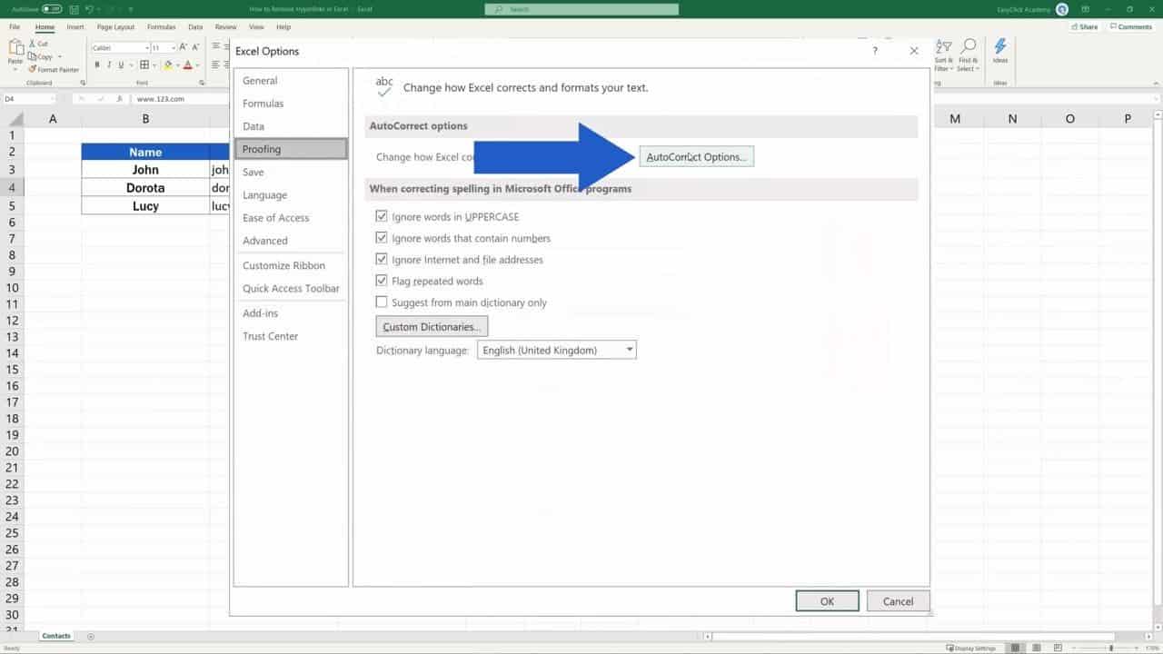Screen dimensions: 1163x654
Task: Click the Format Painter brush icon
Action: coord(32,69)
